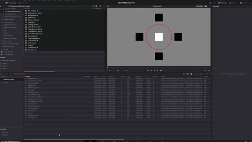Click the white square in the viewer image

pyautogui.click(x=159, y=37)
